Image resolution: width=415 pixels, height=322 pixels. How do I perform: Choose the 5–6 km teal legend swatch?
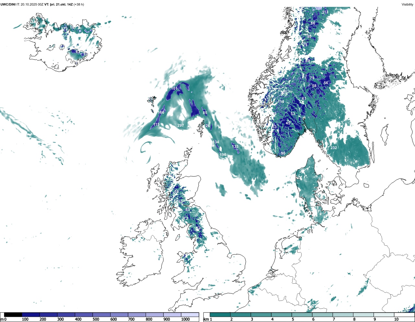[302, 315]
